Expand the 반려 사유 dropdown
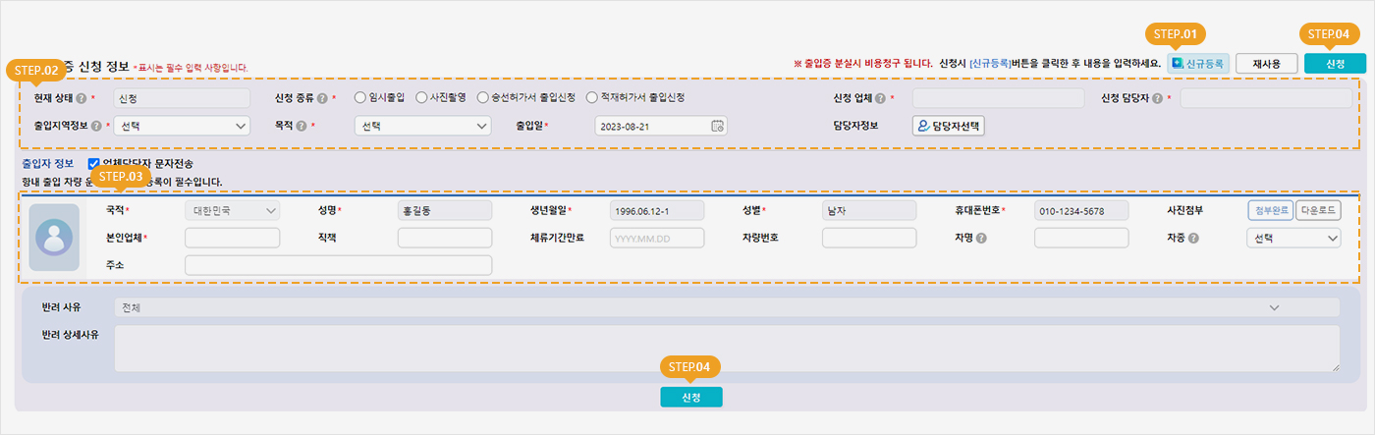 (x=727, y=307)
